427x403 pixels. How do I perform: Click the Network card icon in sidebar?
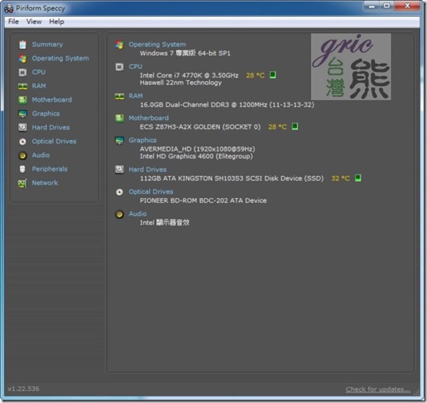(23, 183)
